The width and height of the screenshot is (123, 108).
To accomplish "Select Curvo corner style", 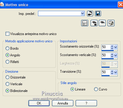I will pyautogui.click(x=96, y=89).
